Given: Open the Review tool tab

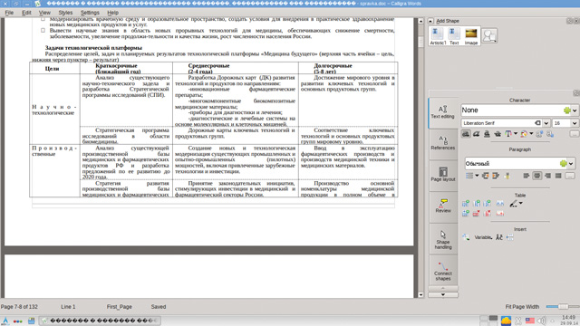Looking at the screenshot, I should pyautogui.click(x=443, y=206).
